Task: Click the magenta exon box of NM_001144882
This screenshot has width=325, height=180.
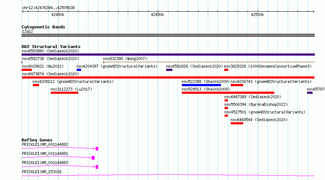Action: click(x=97, y=149)
